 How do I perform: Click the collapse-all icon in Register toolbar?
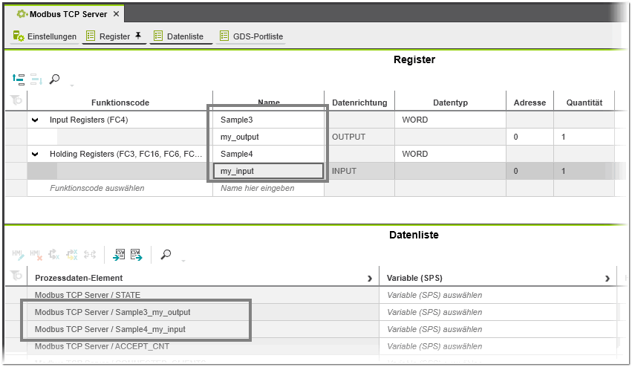pos(19,79)
